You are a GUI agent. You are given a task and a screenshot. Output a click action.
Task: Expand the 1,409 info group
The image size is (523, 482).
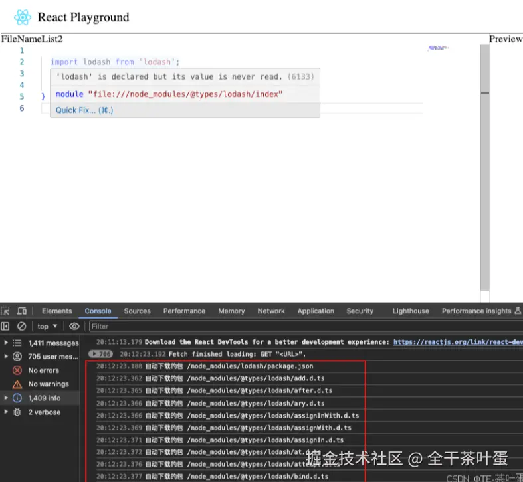[6, 398]
